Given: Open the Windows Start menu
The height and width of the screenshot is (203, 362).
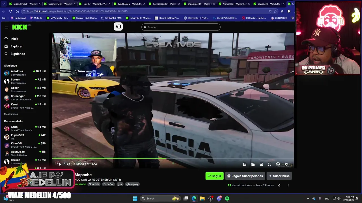Looking at the screenshot, I should [x=135, y=198].
